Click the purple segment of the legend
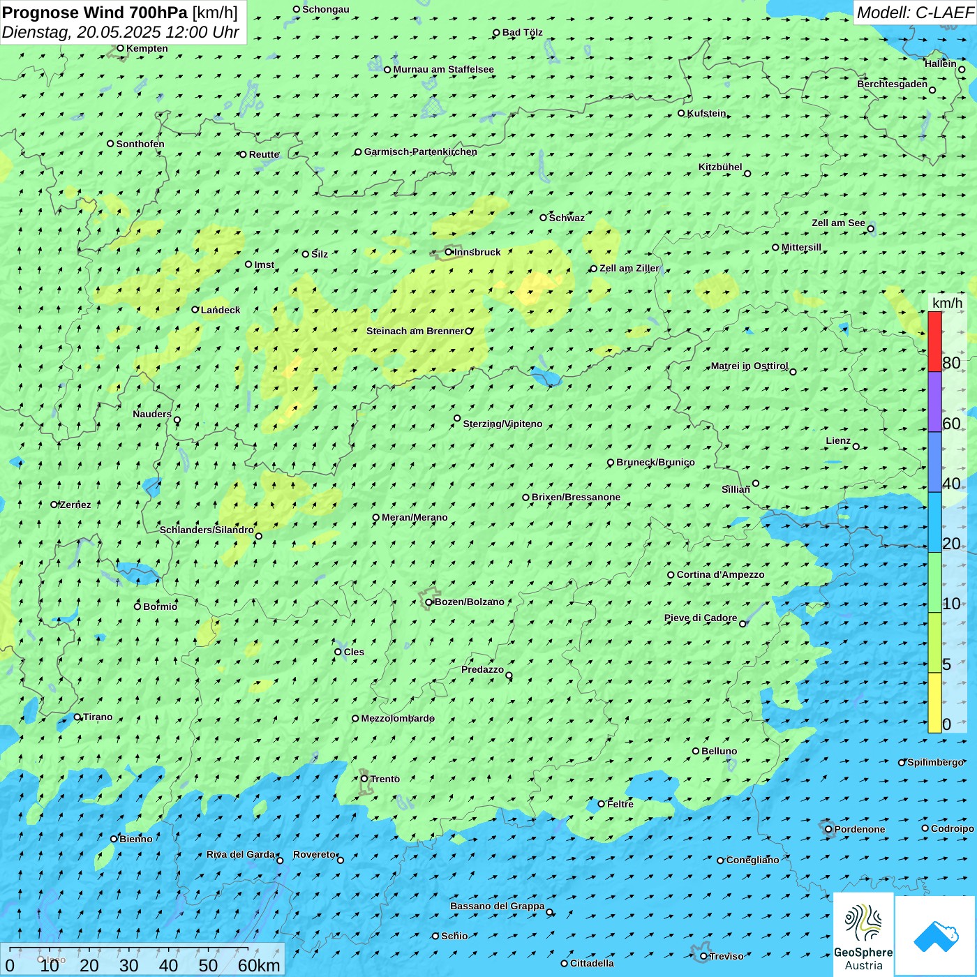This screenshot has height=977, width=977. 934,401
